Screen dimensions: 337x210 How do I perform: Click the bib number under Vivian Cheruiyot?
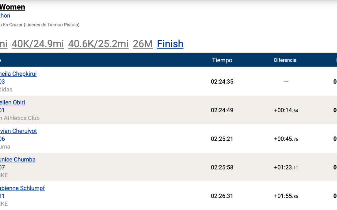point(2,139)
